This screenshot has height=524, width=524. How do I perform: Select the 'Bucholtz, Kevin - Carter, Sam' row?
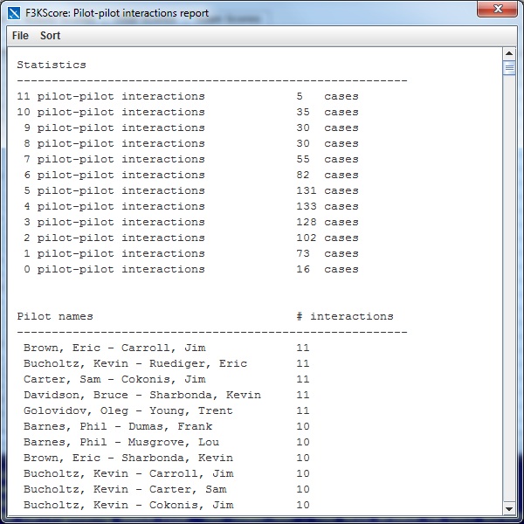[125, 489]
